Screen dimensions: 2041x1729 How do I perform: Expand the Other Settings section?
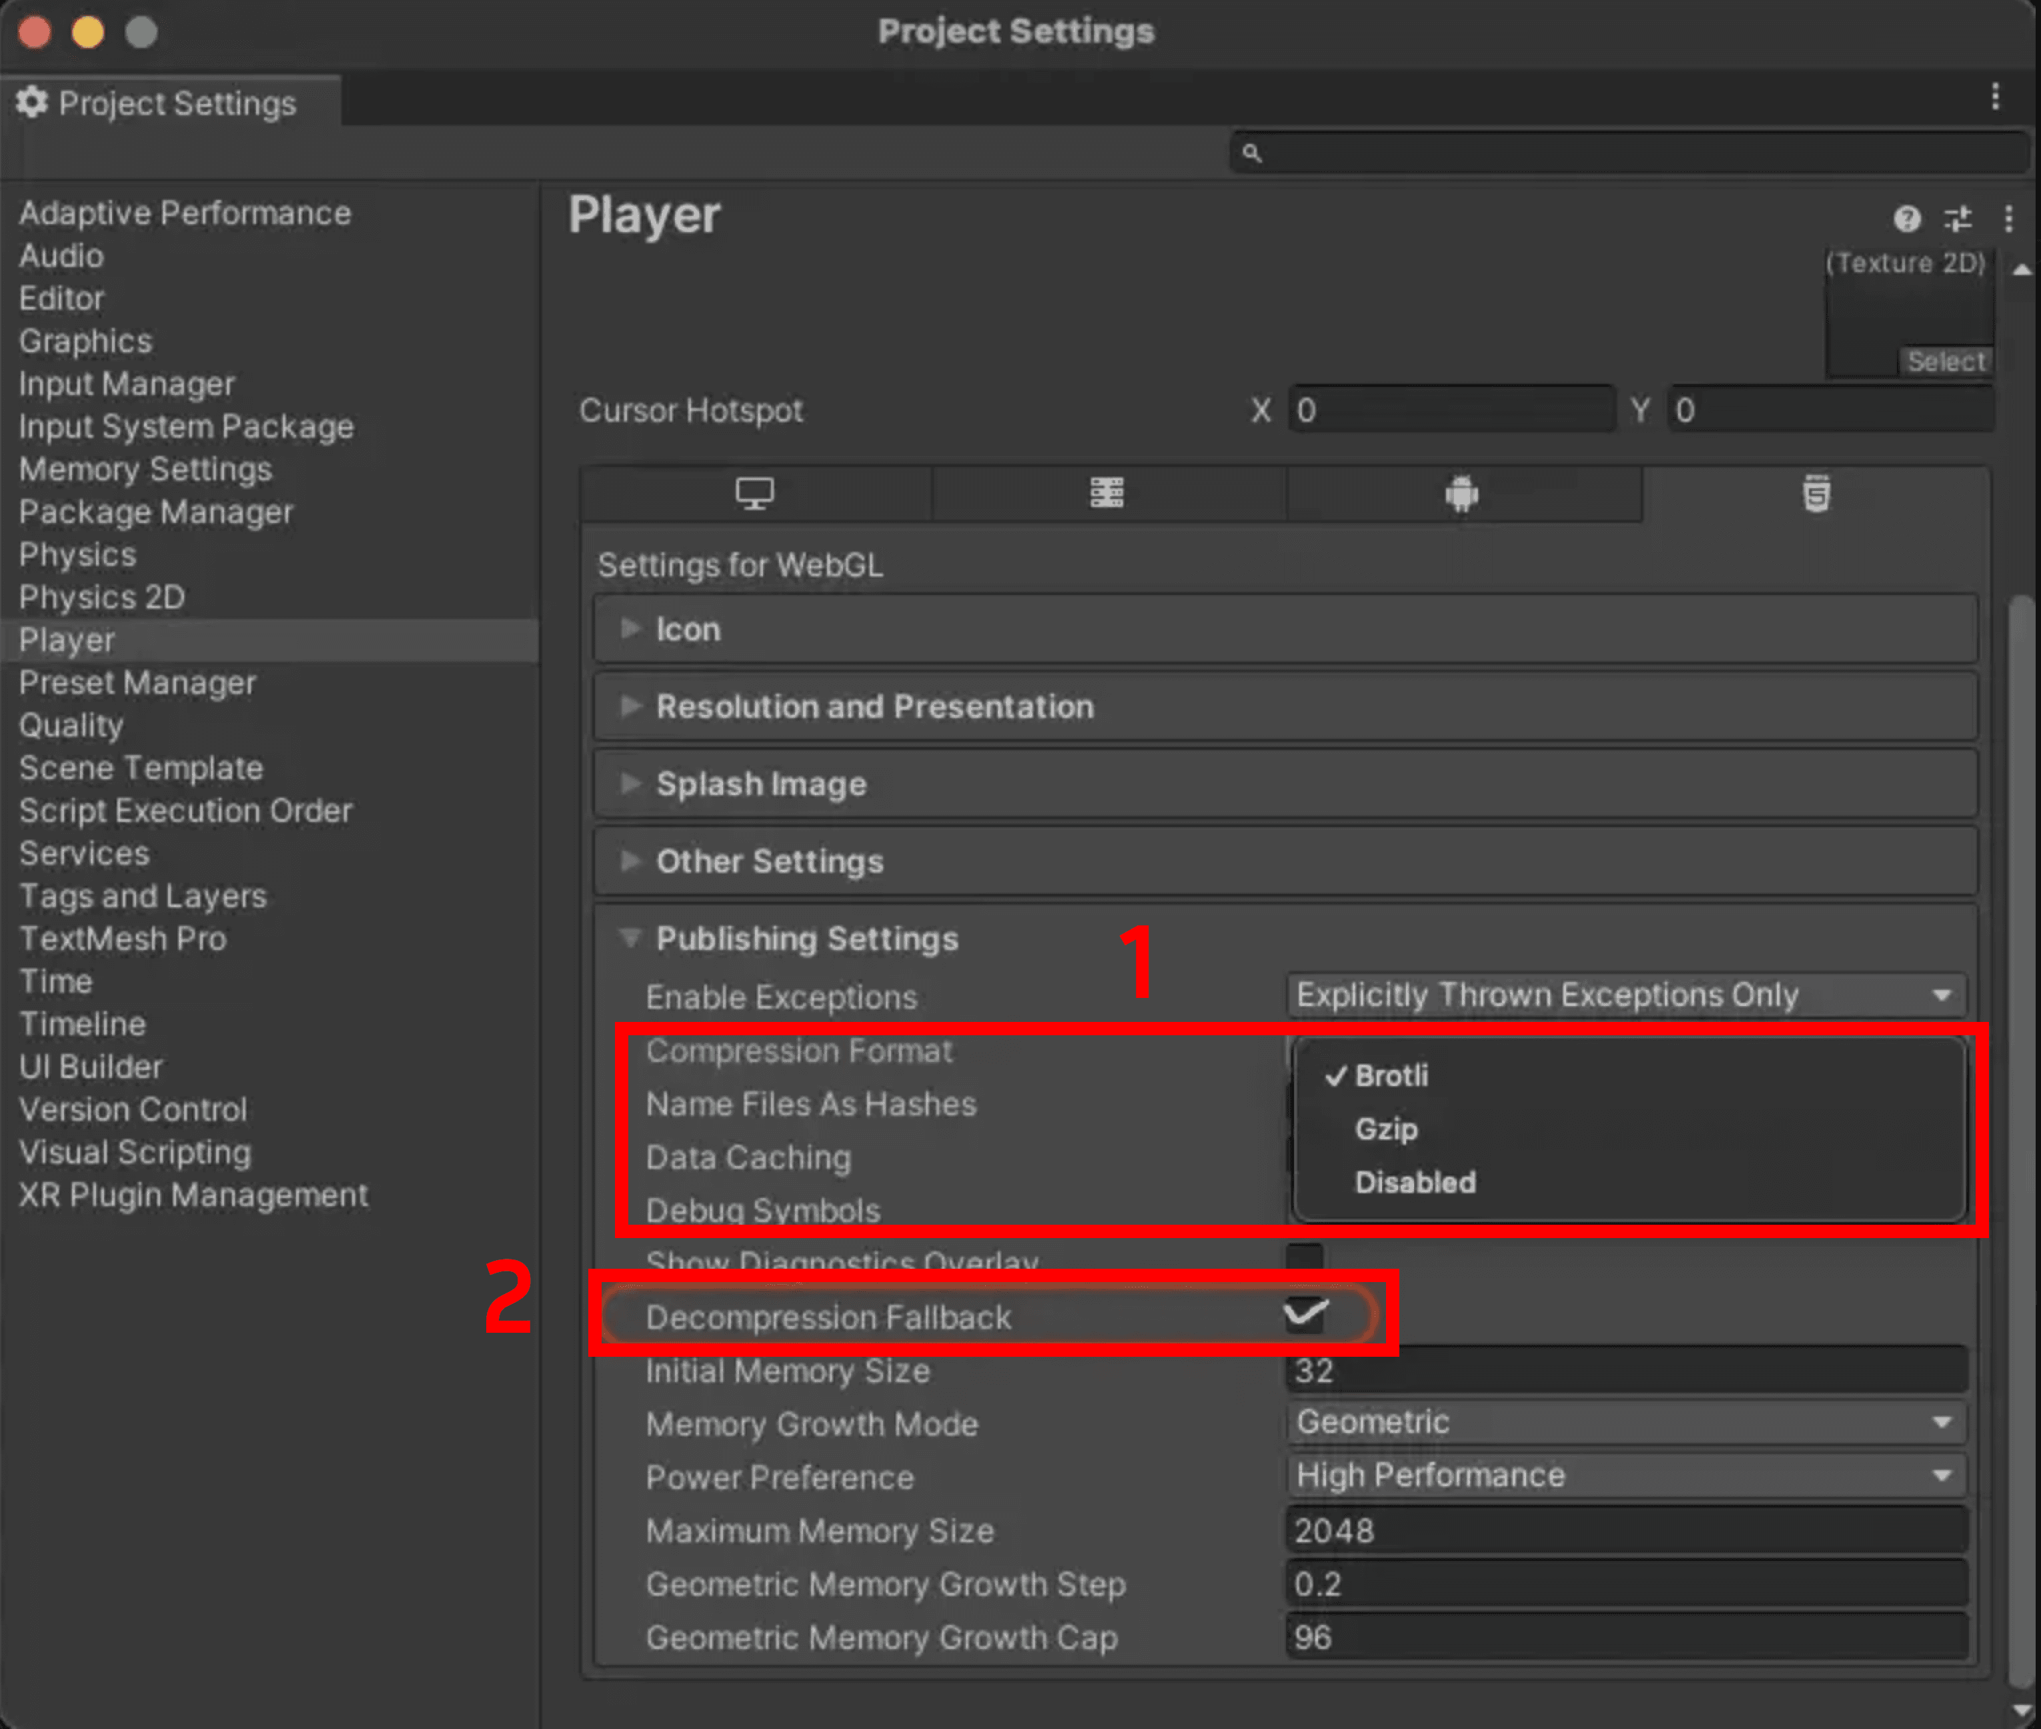(1285, 860)
